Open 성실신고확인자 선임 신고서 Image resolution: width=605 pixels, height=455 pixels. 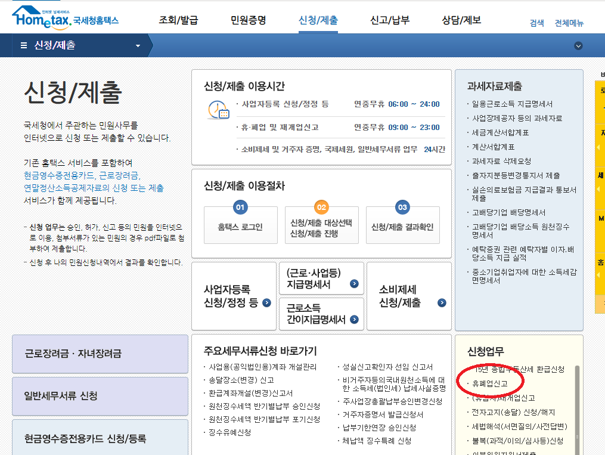pos(387,367)
